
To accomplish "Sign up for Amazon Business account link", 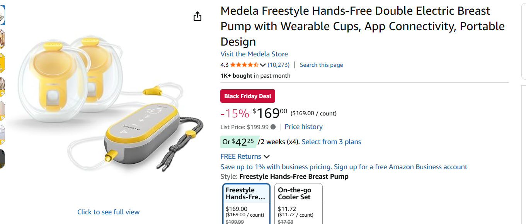I will [400, 167].
